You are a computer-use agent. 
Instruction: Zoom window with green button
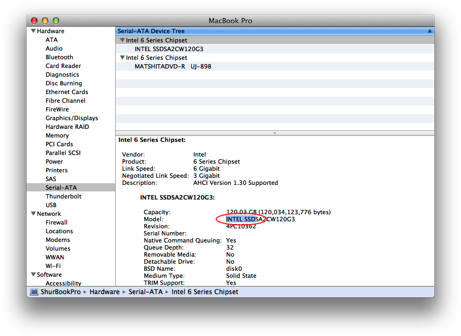click(56, 21)
